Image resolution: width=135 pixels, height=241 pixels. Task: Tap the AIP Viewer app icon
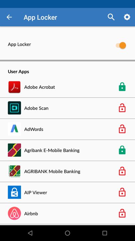tap(14, 192)
